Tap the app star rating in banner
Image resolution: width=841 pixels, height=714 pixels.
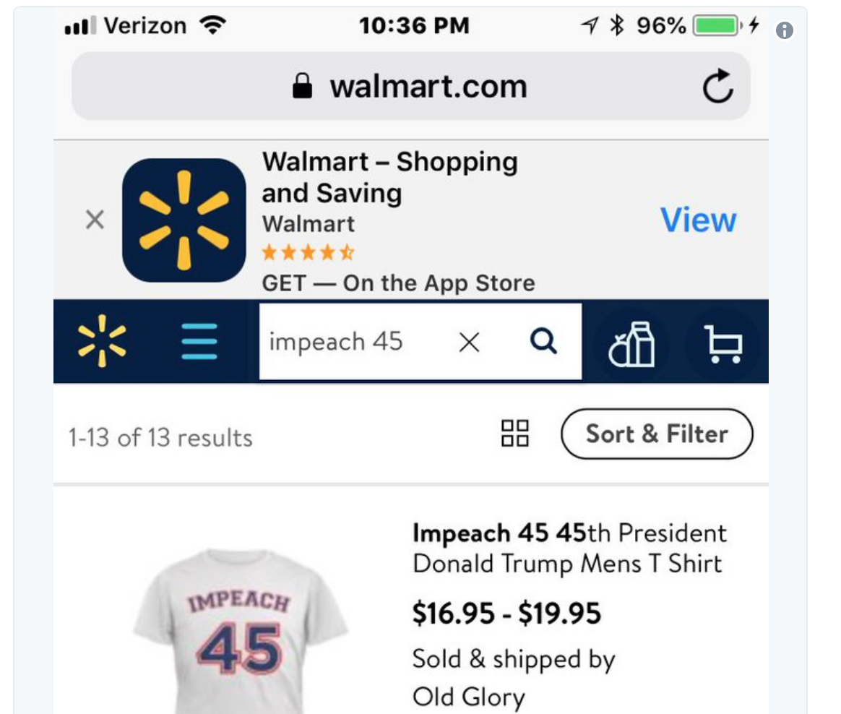[x=308, y=253]
